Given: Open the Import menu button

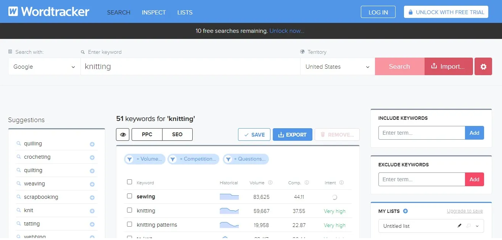Looking at the screenshot, I should pyautogui.click(x=449, y=66).
